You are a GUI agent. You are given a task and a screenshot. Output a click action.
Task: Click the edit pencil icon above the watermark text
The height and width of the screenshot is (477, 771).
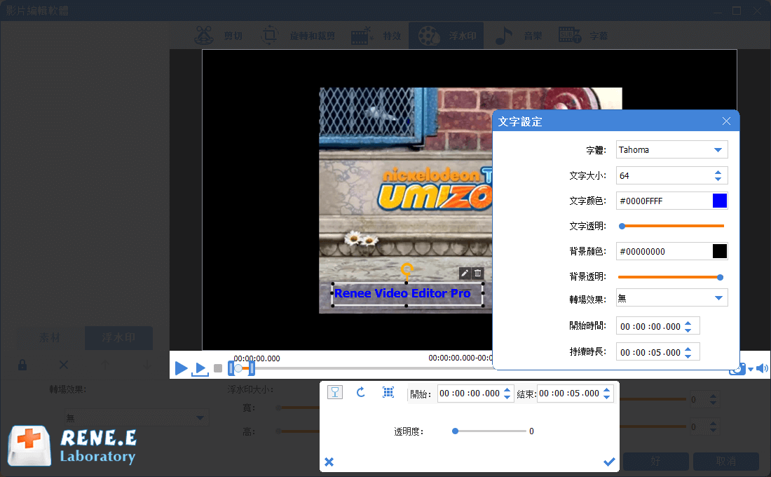(x=465, y=273)
